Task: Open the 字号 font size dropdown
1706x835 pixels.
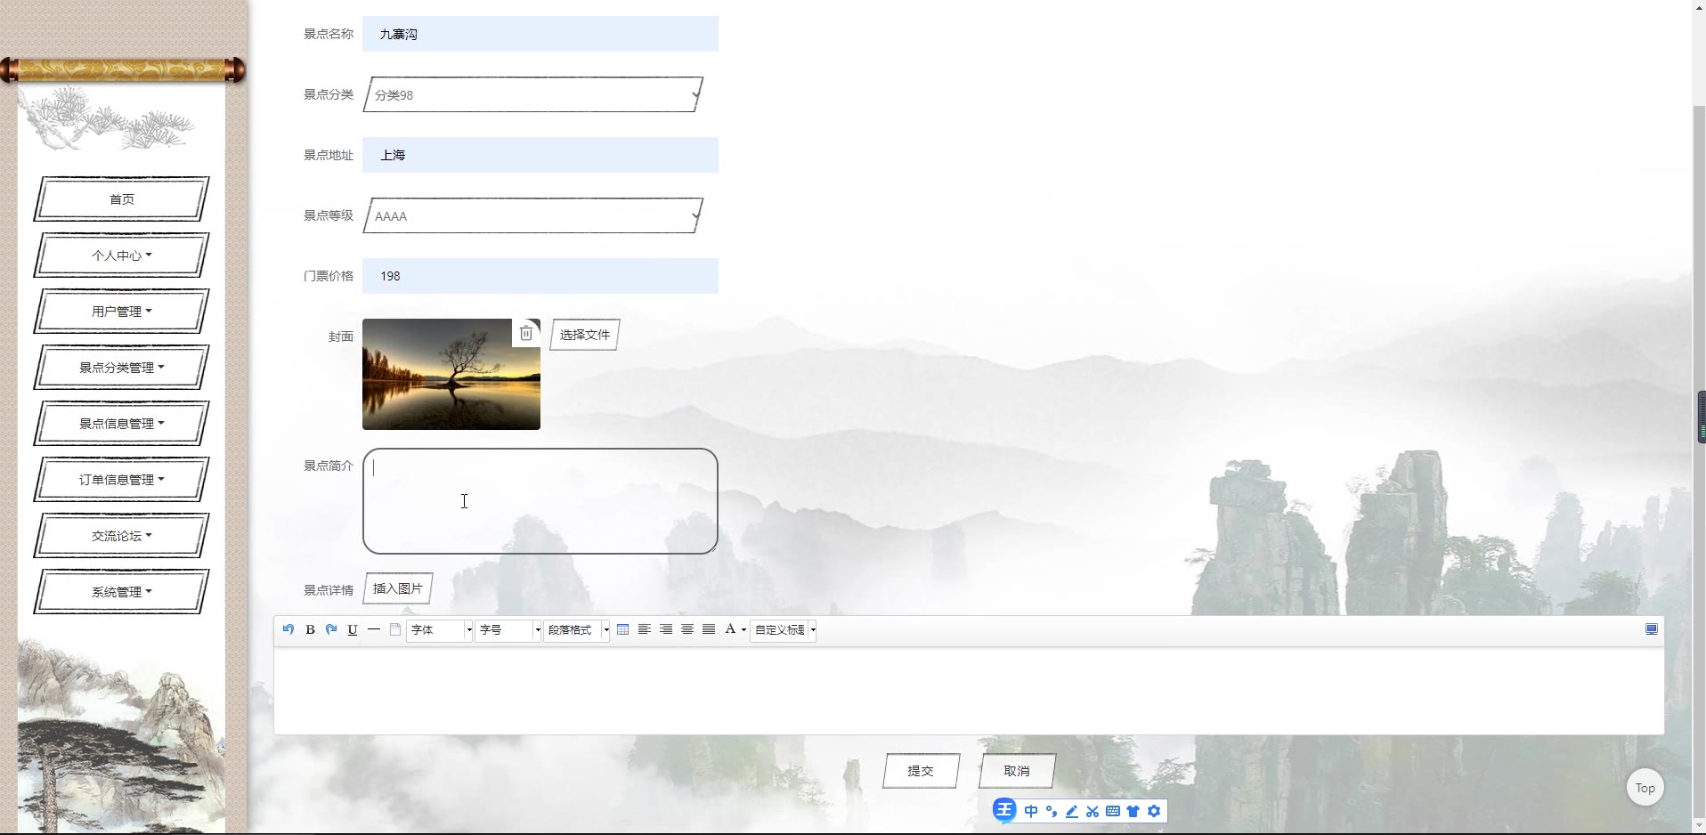Action: pyautogui.click(x=508, y=630)
